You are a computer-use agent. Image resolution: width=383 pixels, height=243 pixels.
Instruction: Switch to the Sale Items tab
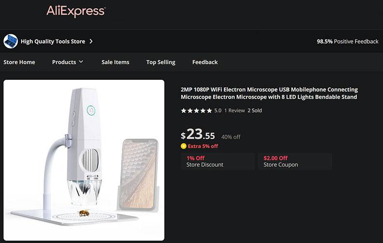[115, 62]
